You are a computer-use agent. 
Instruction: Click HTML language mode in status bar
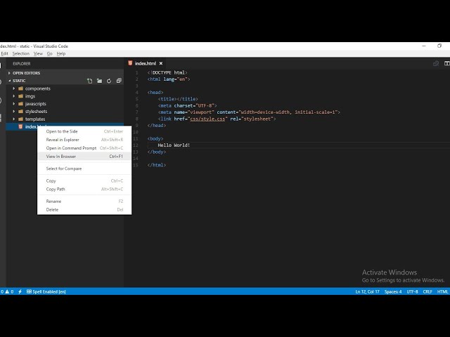pos(442,292)
